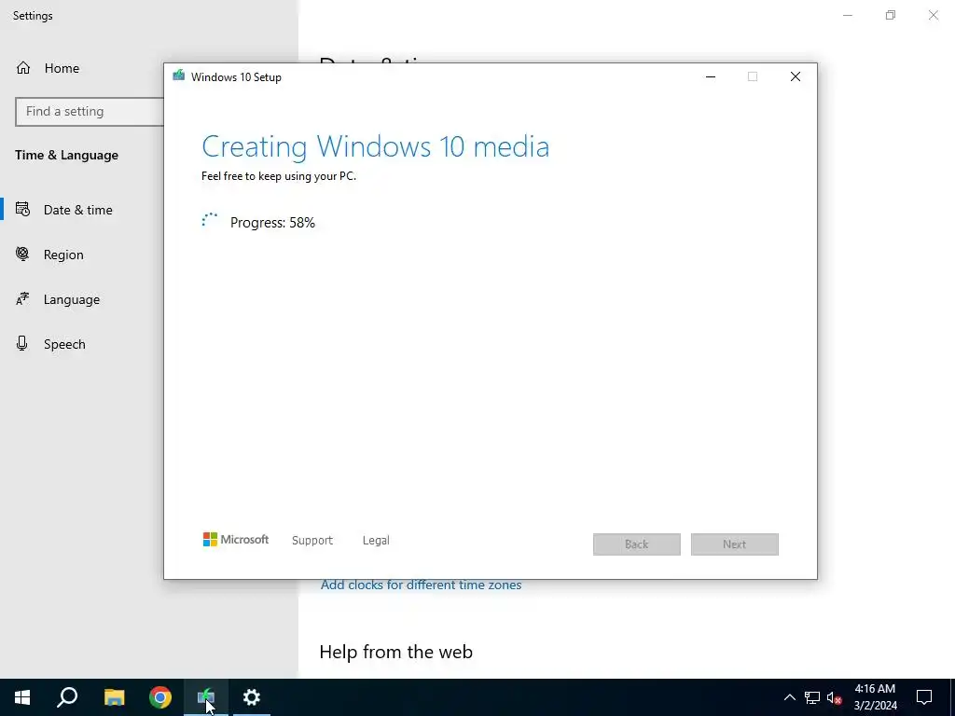Click Add clocks for different time zones
The height and width of the screenshot is (716, 955).
click(421, 585)
